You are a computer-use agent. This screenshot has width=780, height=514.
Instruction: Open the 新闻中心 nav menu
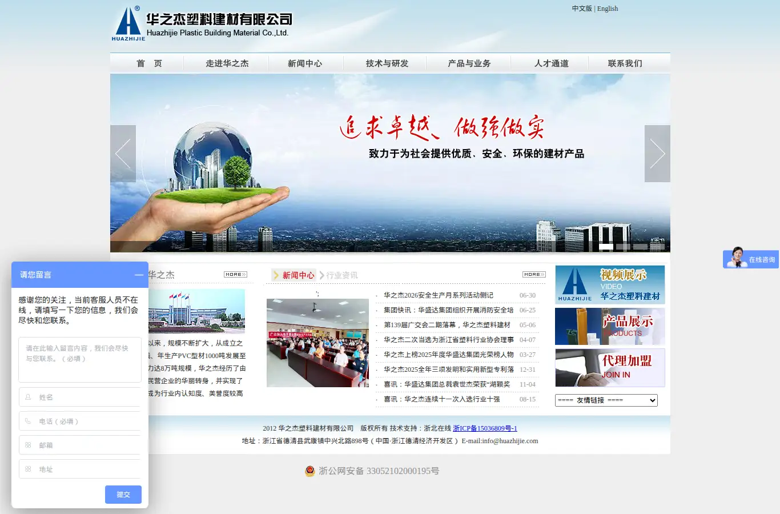[305, 63]
